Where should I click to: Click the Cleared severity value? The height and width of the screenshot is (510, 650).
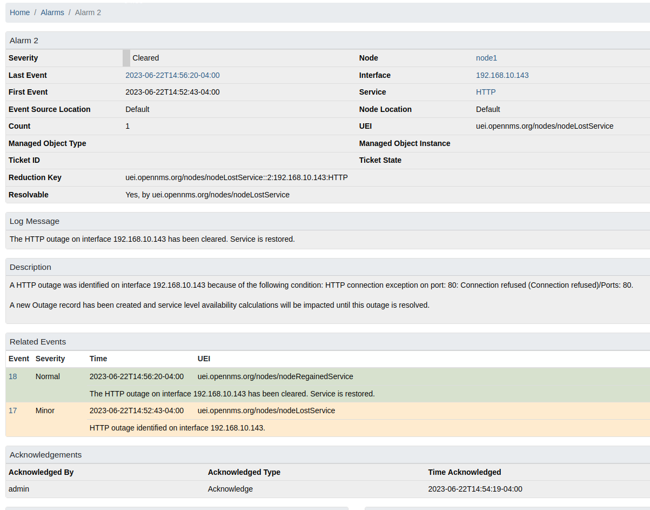(x=145, y=58)
